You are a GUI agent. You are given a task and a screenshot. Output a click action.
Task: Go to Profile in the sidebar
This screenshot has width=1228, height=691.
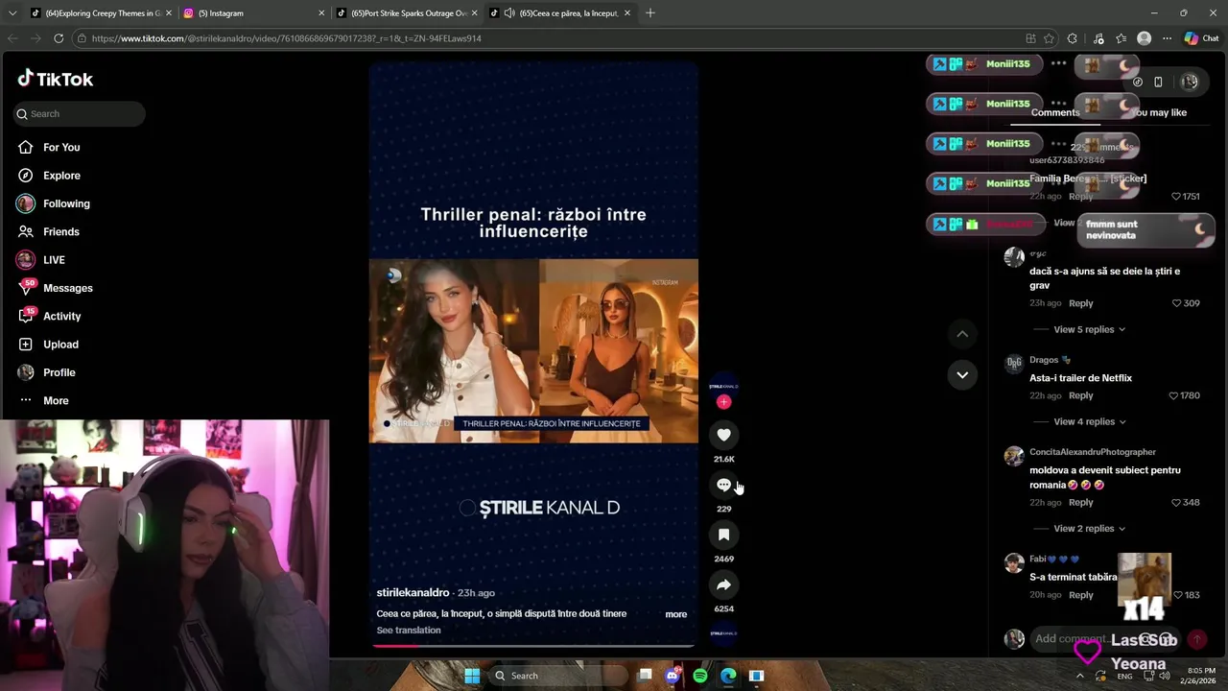pyautogui.click(x=59, y=372)
